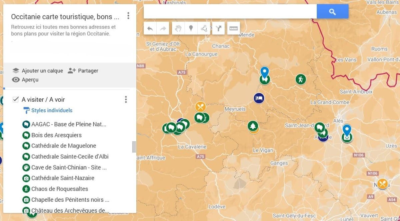Open 'Styles individuels' style settings
Viewport: 400px width, 221px height.
tap(52, 110)
